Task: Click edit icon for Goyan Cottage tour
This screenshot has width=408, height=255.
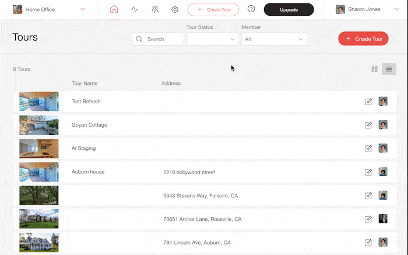Action: [x=368, y=125]
